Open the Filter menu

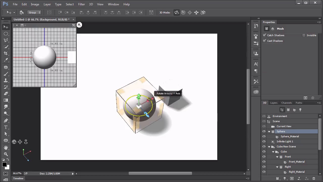click(82, 4)
